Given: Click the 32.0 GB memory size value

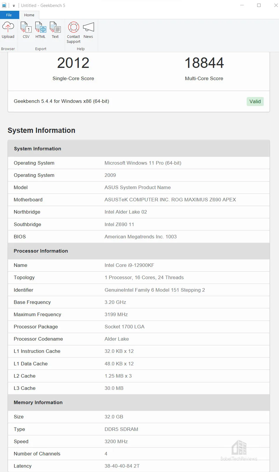Looking at the screenshot, I should (x=114, y=417).
